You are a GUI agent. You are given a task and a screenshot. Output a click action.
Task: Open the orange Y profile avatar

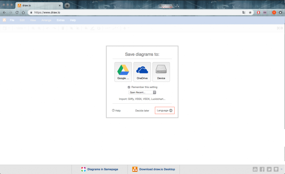[x=274, y=12]
